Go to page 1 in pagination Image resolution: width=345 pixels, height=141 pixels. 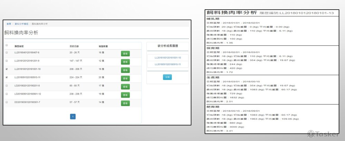[73, 117]
